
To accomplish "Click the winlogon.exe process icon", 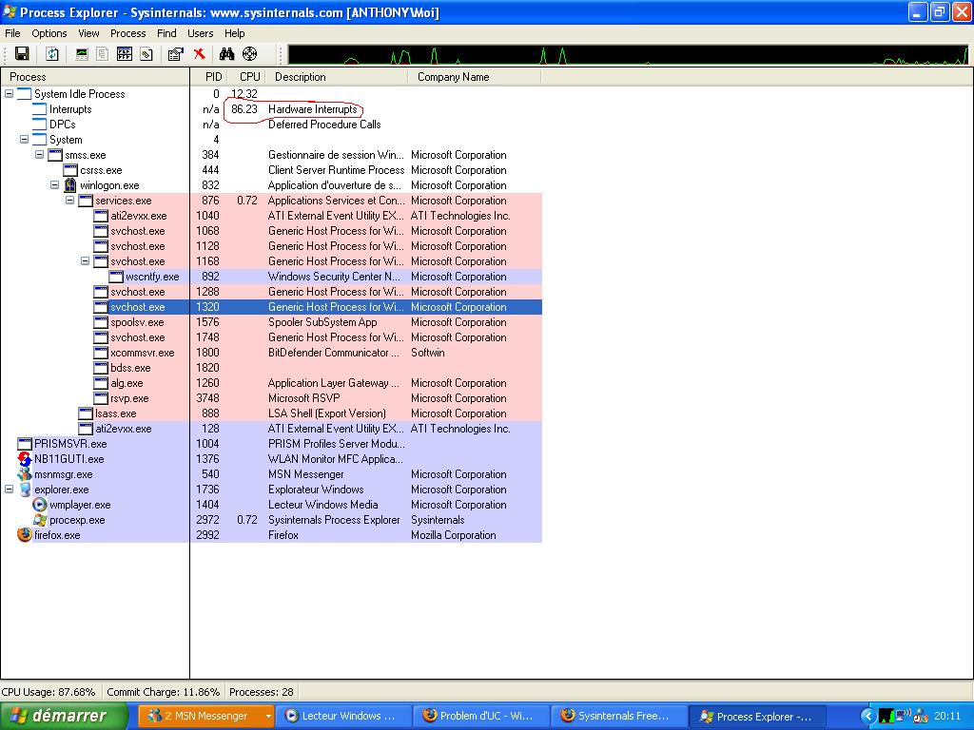I will click(x=70, y=185).
